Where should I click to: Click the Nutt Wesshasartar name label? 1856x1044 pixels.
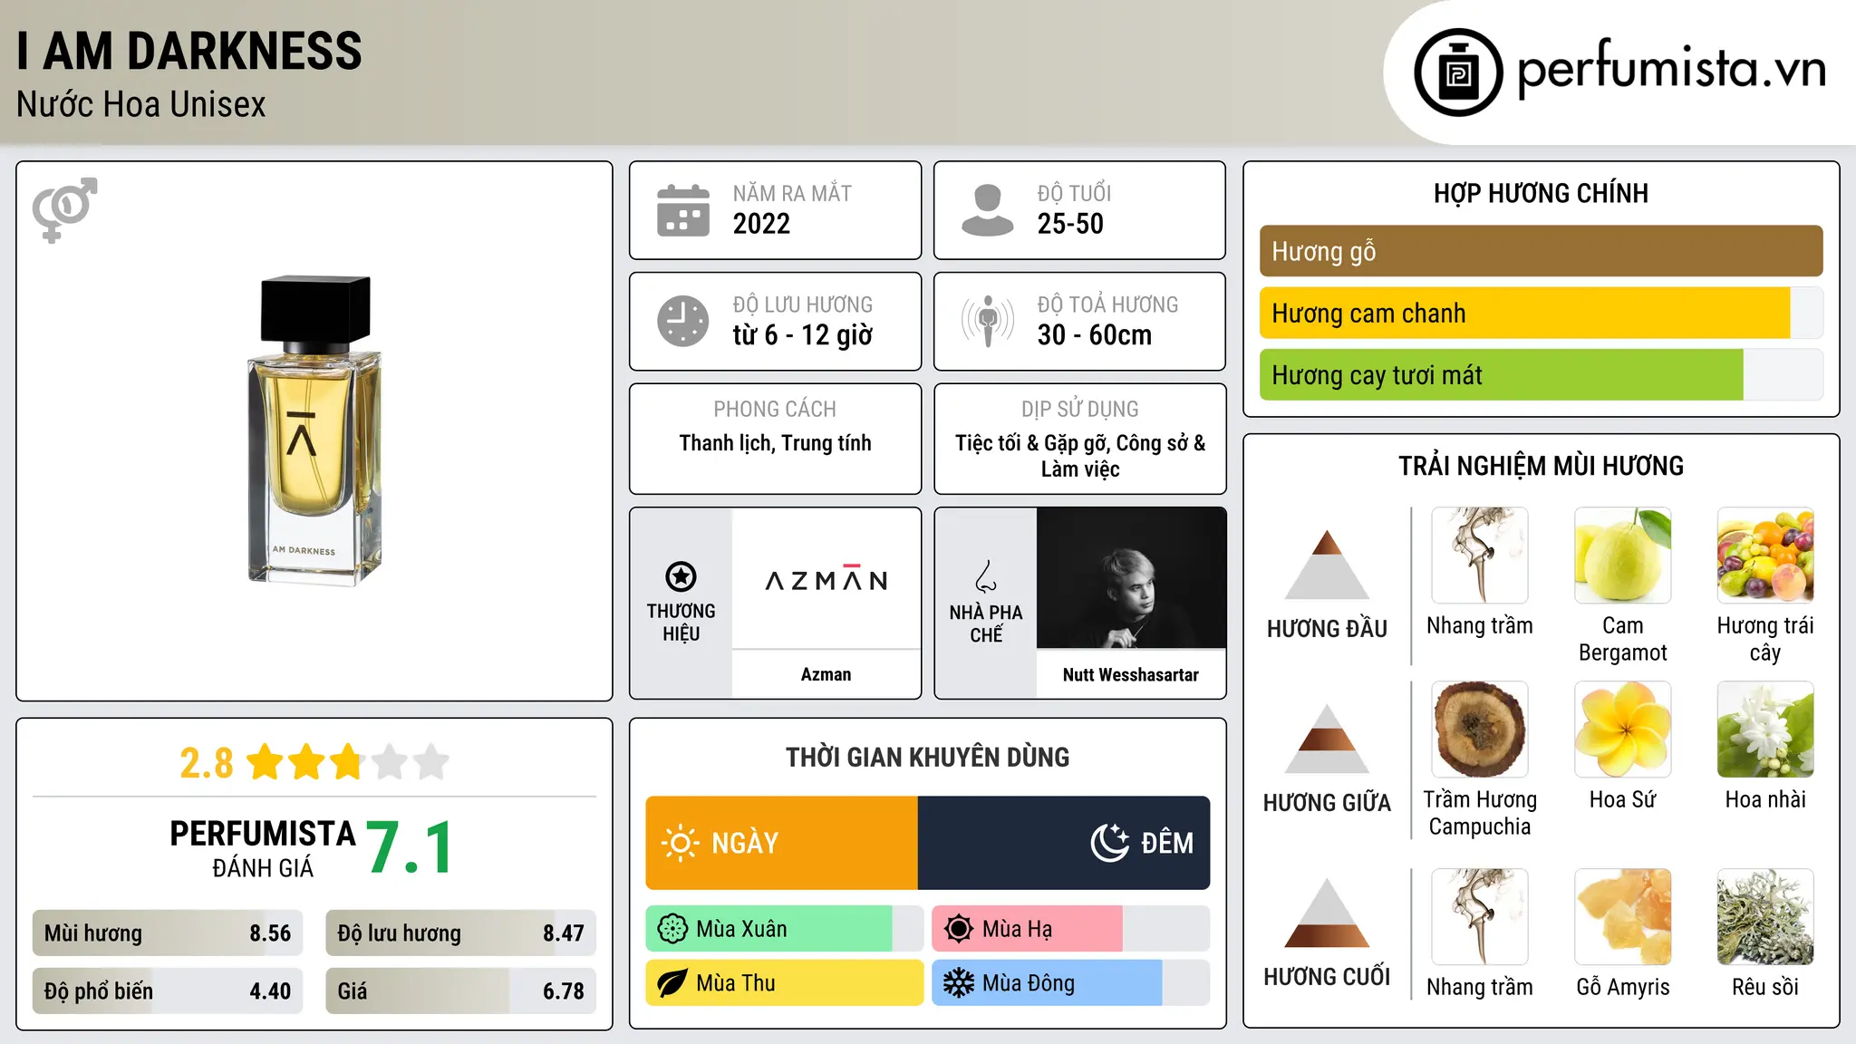click(1131, 674)
